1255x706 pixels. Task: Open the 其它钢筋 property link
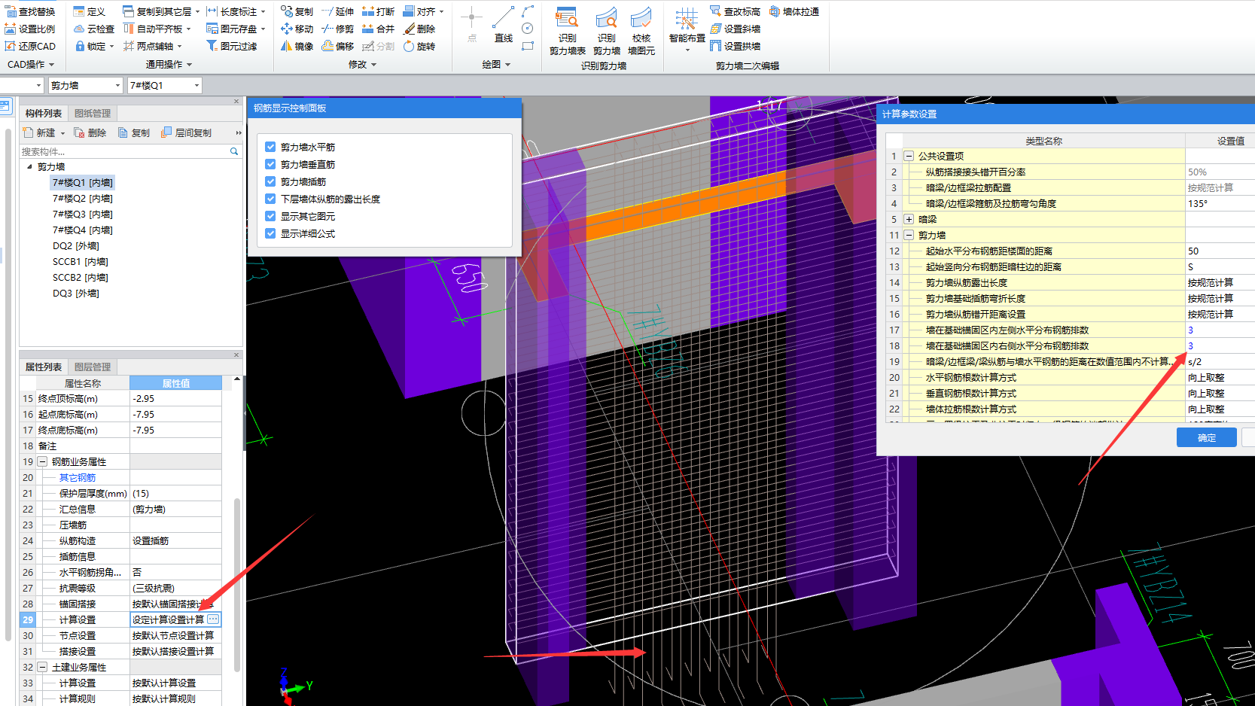pos(78,477)
